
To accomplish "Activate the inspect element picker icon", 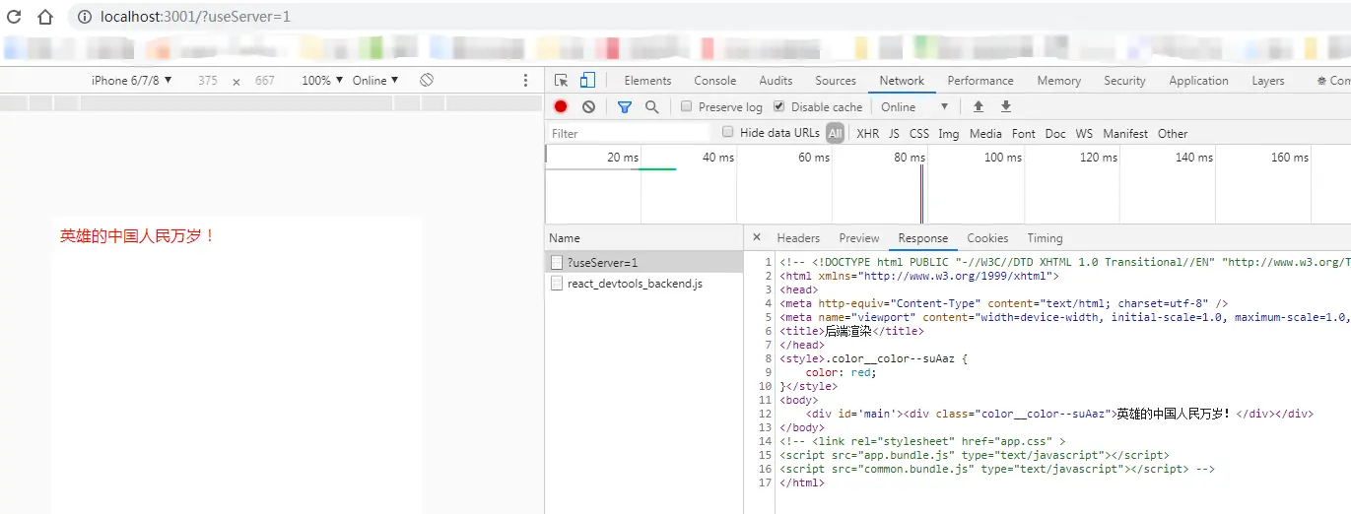I will tap(561, 81).
